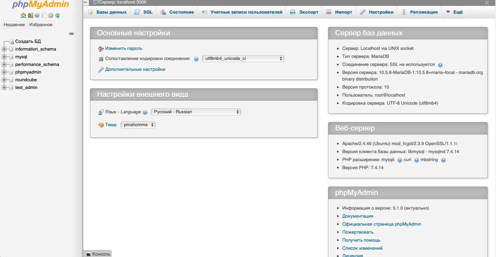
Task: Select mysql database name
Action: point(21,57)
